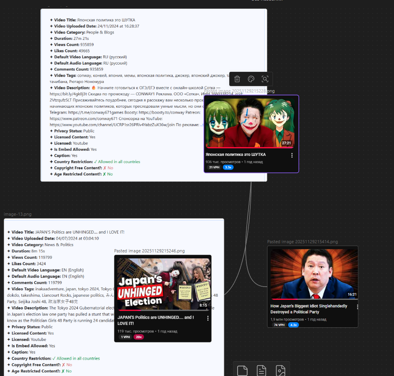Click 'Video Category: People & Blogs' line
This screenshot has height=376, width=394.
click(x=82, y=32)
